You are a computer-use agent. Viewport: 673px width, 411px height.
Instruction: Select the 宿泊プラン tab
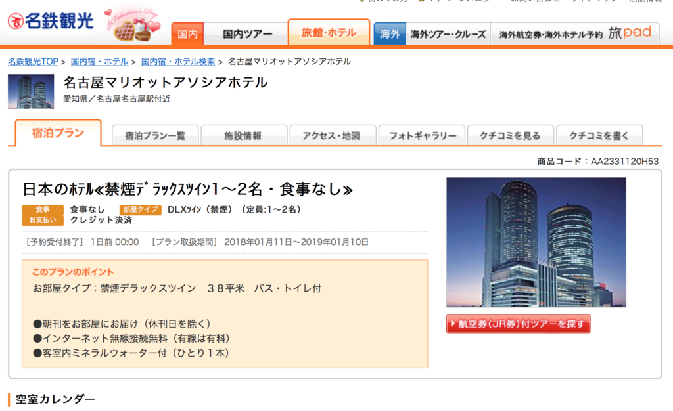(x=58, y=133)
